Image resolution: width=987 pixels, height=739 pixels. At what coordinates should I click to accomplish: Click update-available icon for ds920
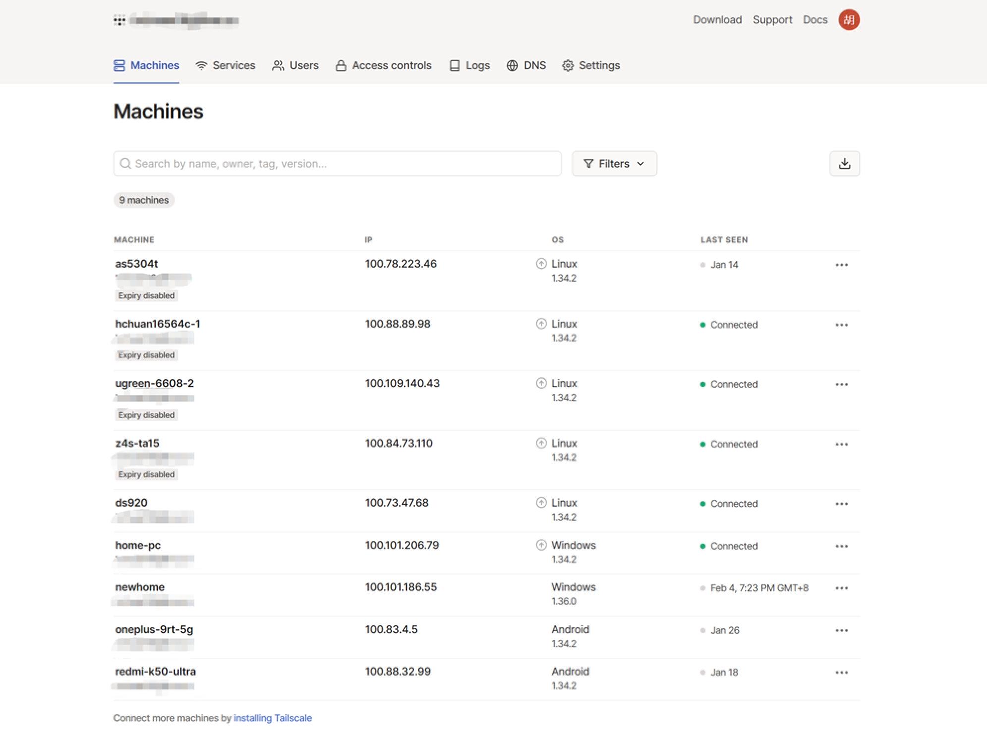pos(541,503)
